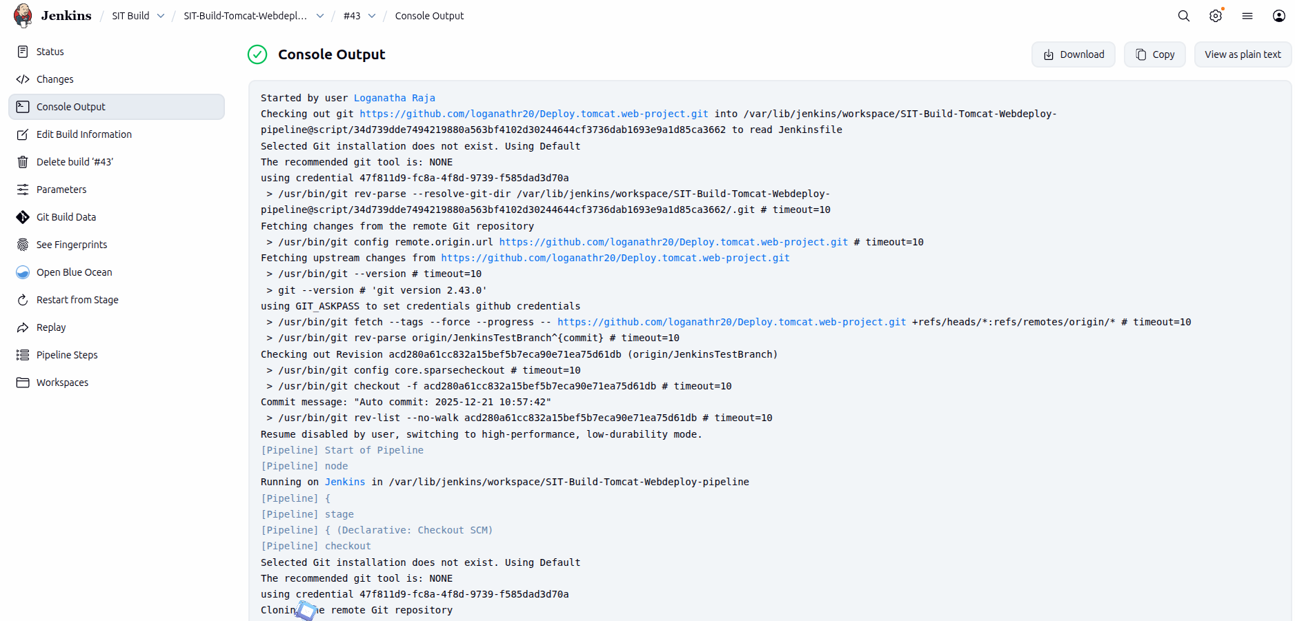Viewport: 1295px width, 621px height.
Task: Click the Jenkins node link in log
Action: [344, 482]
